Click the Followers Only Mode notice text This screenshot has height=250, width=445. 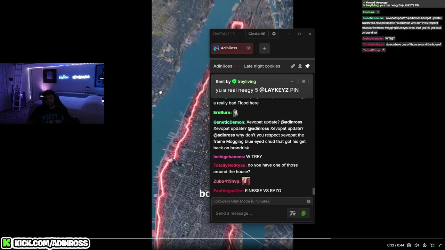pyautogui.click(x=242, y=201)
